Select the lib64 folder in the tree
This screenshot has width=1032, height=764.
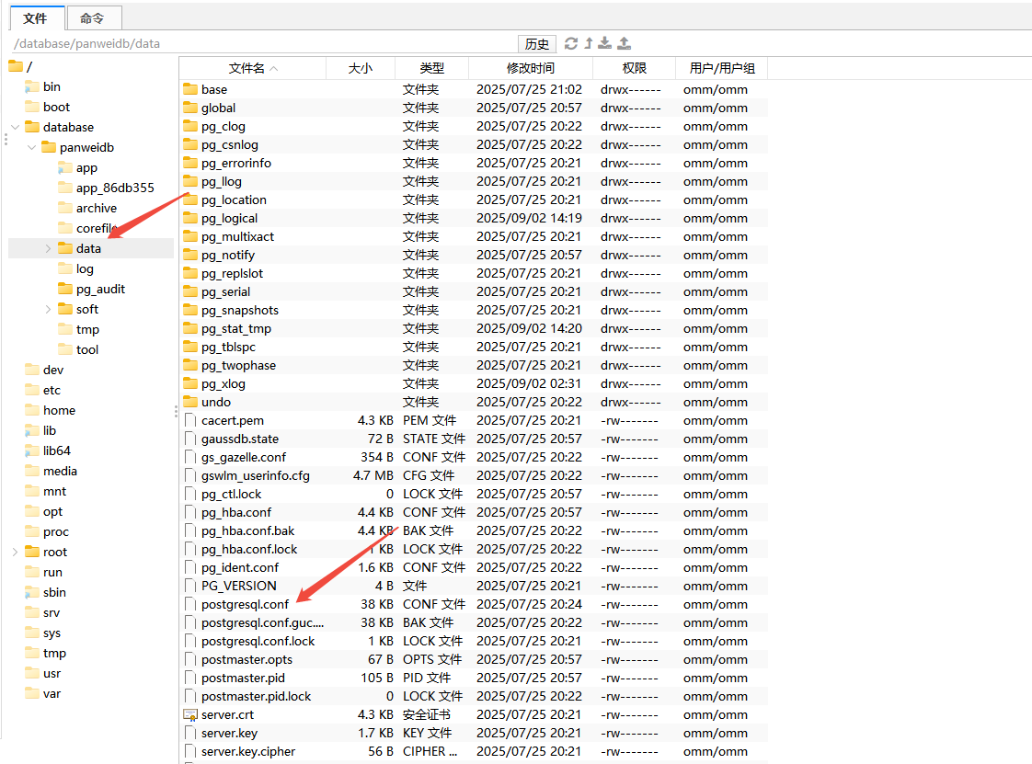pos(48,450)
